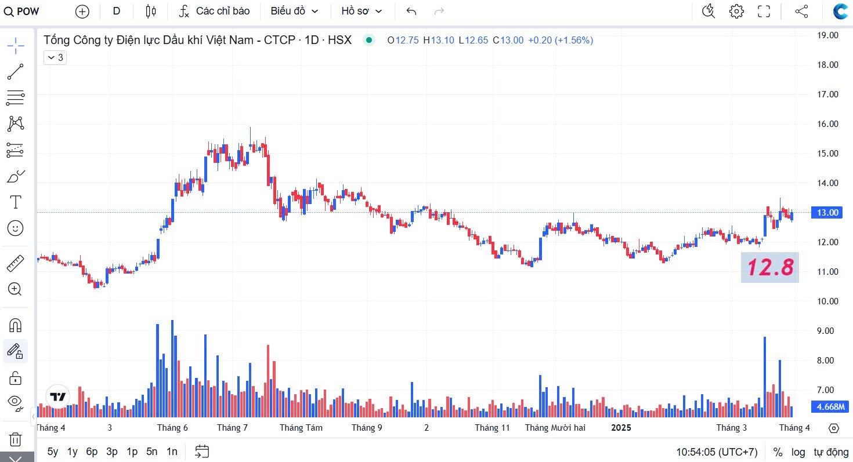Expand the Hồ sơ dropdown
Image resolution: width=853 pixels, height=462 pixels.
362,11
